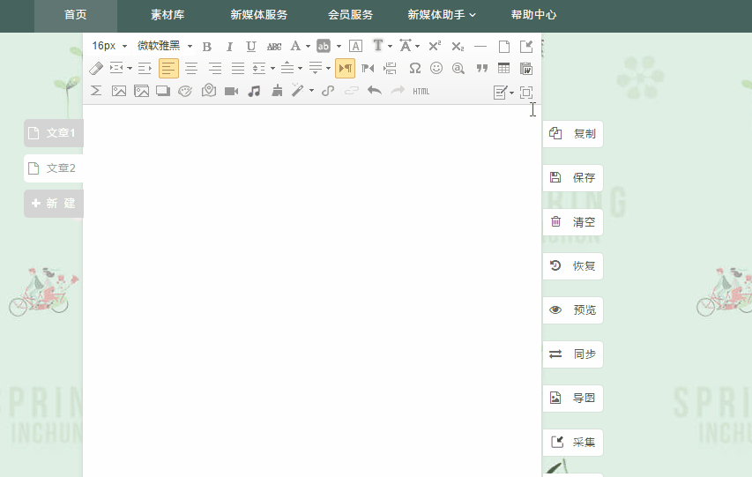The width and height of the screenshot is (752, 477).
Task: Apply highlight color with ab icon
Action: (x=324, y=46)
